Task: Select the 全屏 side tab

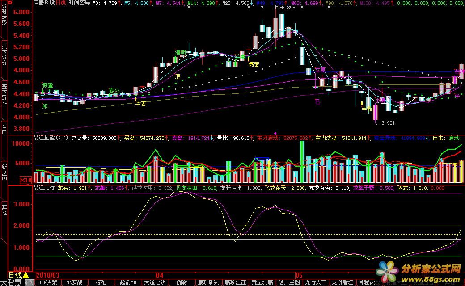Action: 4,129
